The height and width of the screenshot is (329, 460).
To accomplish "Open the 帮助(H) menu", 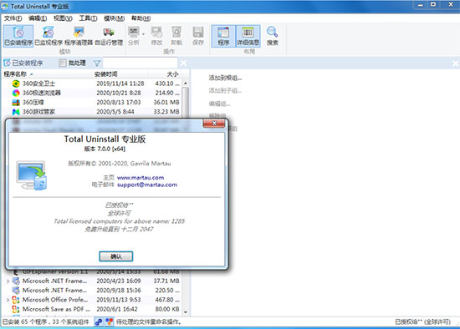I will 141,18.
